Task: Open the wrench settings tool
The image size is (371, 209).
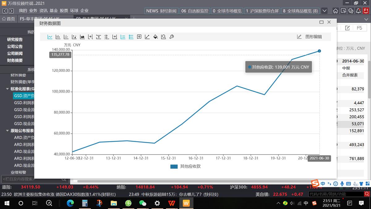Action: coord(172,37)
